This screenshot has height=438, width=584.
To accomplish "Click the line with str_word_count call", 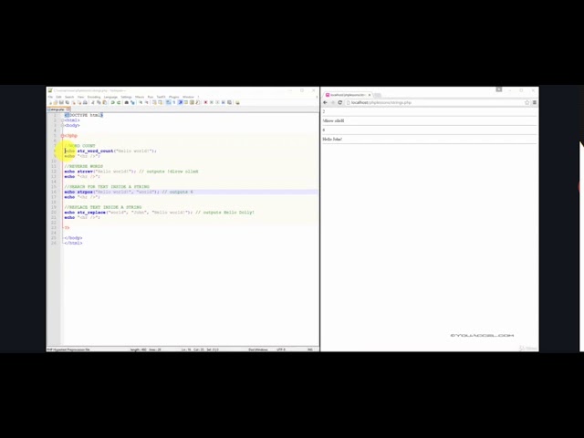I will [110, 151].
